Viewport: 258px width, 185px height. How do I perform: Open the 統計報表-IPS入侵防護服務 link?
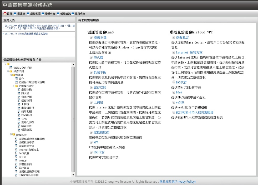(x=195, y=112)
